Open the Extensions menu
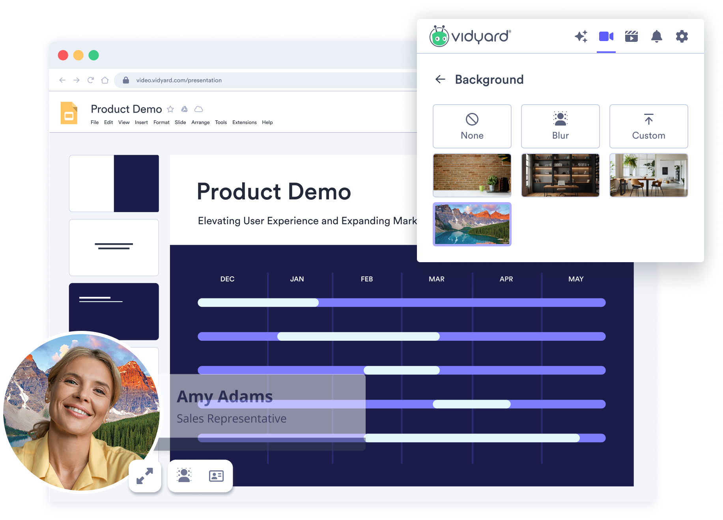723x520 pixels. point(244,122)
